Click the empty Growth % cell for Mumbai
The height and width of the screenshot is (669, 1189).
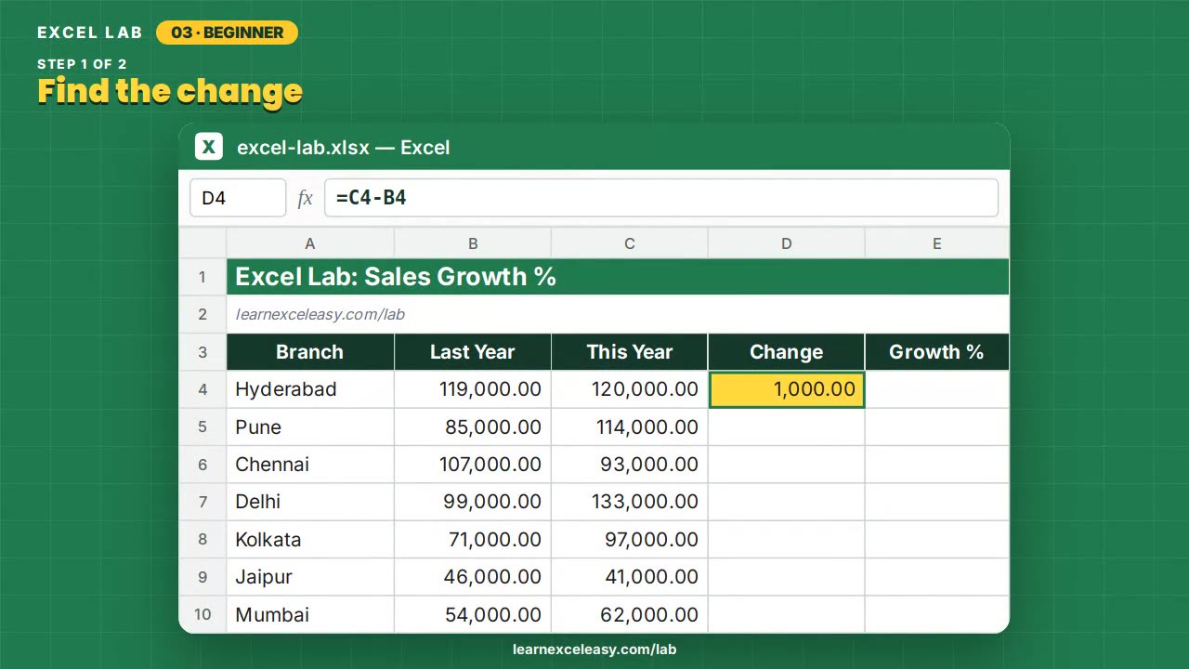coord(937,614)
